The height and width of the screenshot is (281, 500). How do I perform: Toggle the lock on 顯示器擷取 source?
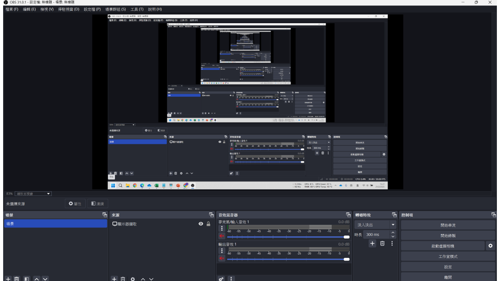(209, 224)
